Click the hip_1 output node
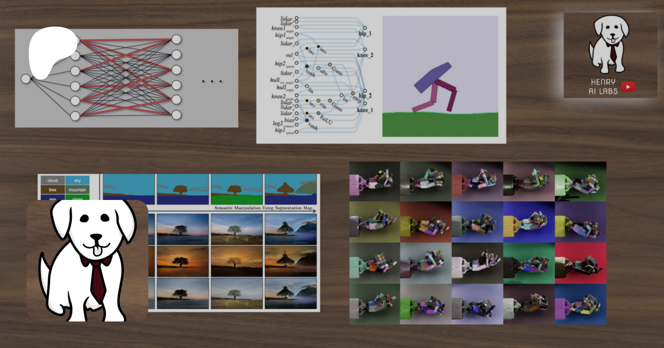Image resolution: width=664 pixels, height=348 pixels. (365, 28)
